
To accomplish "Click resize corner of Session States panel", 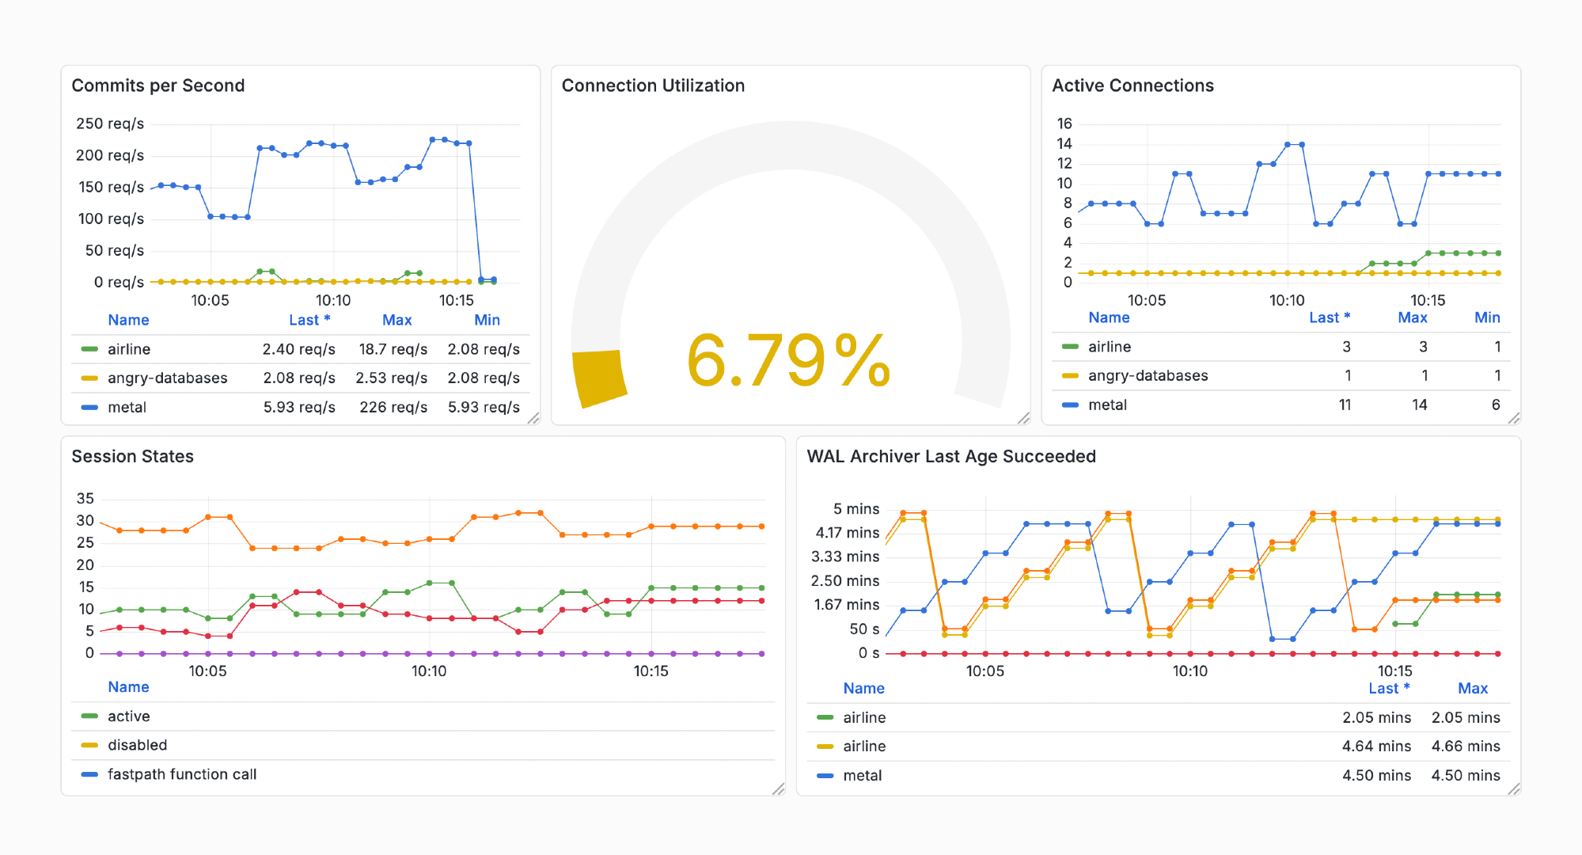I will 778,788.
